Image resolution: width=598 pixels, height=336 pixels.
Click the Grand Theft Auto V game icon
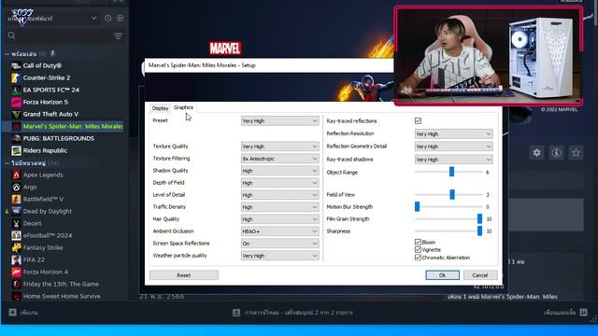point(16,114)
